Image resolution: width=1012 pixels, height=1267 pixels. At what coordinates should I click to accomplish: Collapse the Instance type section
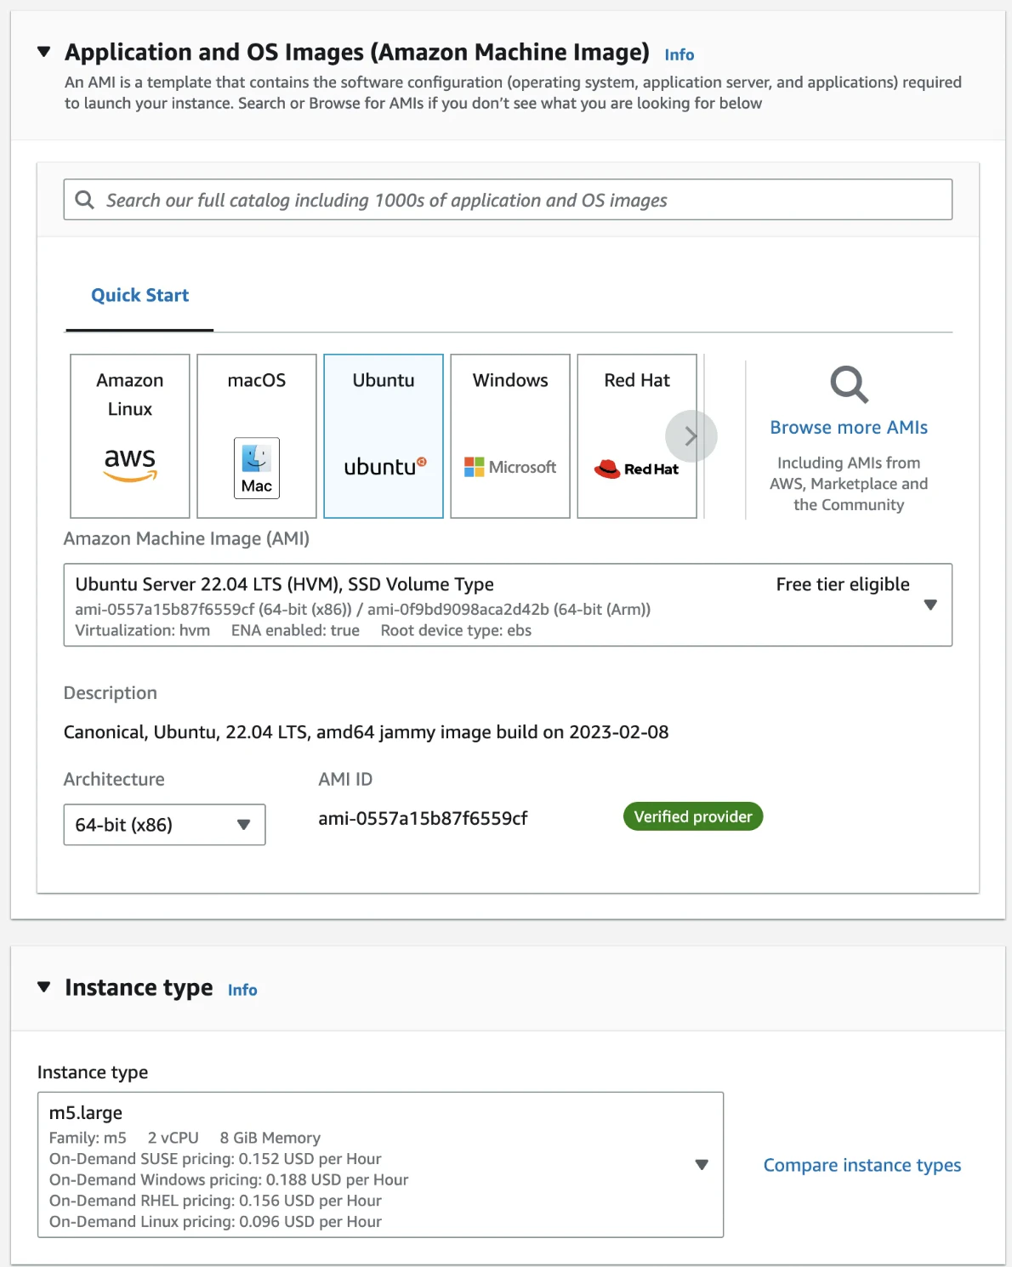coord(44,986)
